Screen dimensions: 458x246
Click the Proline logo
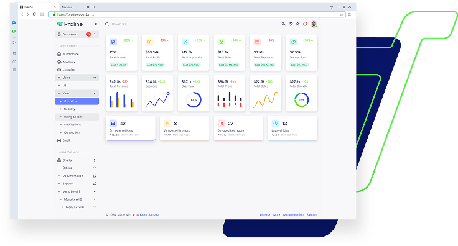point(70,24)
